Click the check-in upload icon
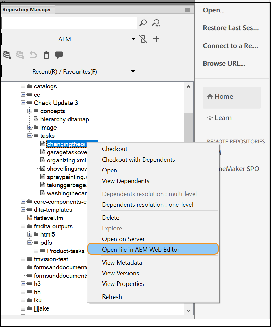 (7, 55)
